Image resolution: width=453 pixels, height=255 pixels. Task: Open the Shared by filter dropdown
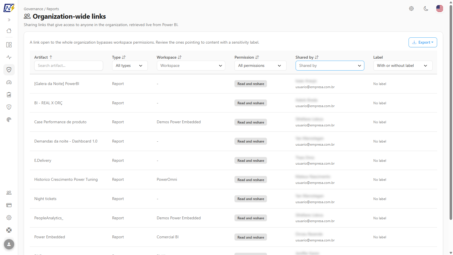coord(330,65)
